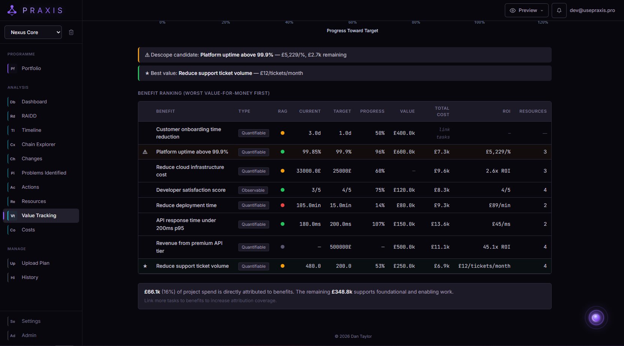This screenshot has width=624, height=346.
Task: Click link tasks for Customer onboarding
Action: 444,133
